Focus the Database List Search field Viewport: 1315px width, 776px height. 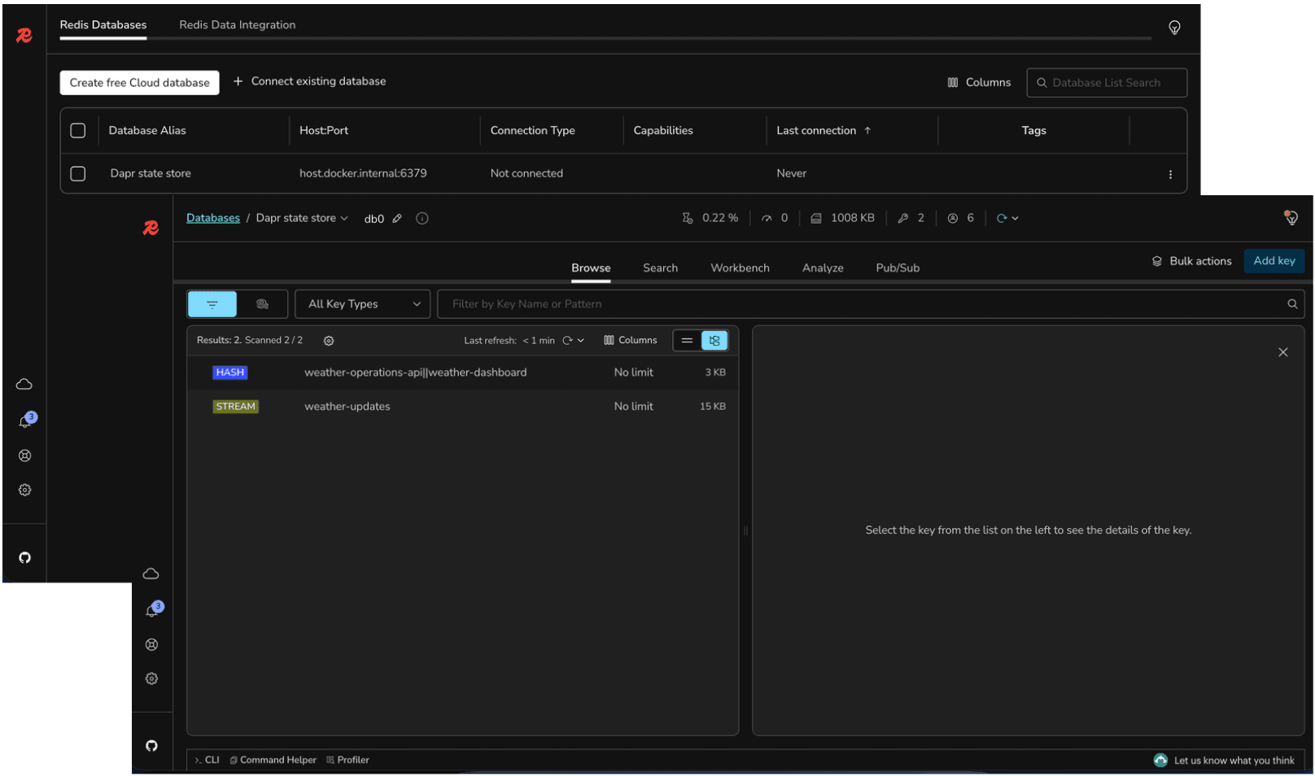(1107, 82)
